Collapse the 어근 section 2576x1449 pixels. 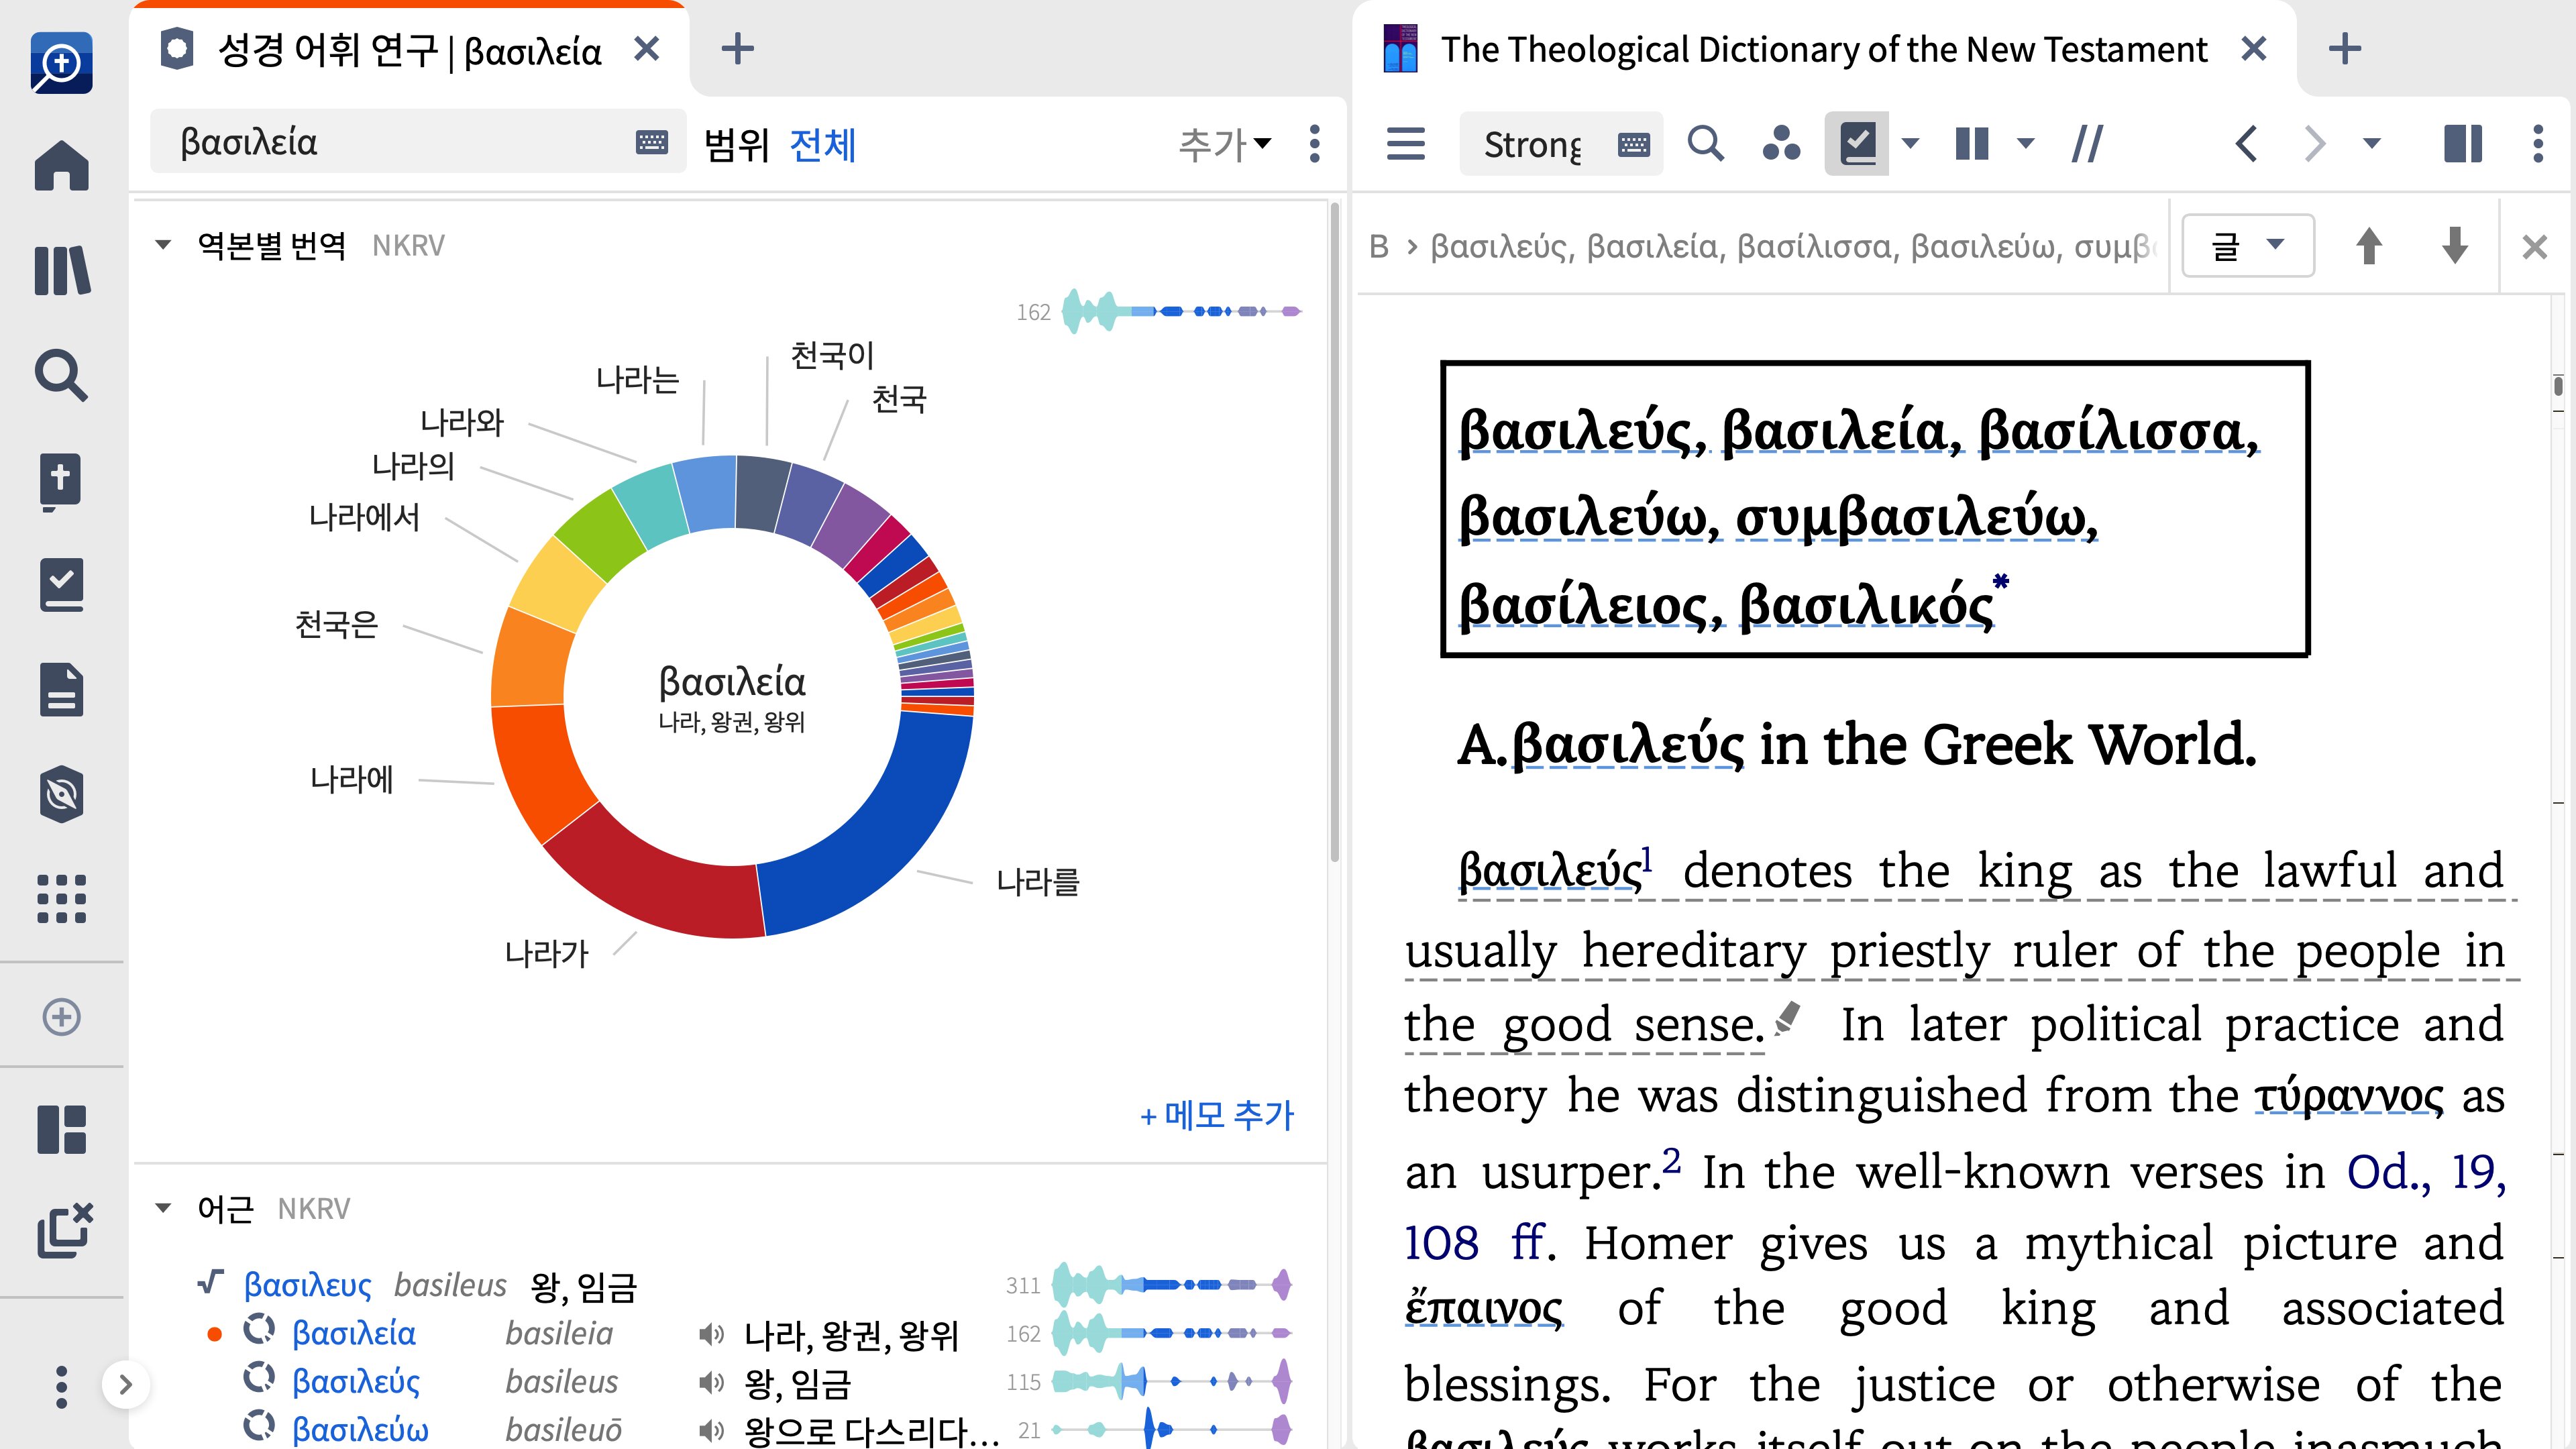coord(163,1208)
